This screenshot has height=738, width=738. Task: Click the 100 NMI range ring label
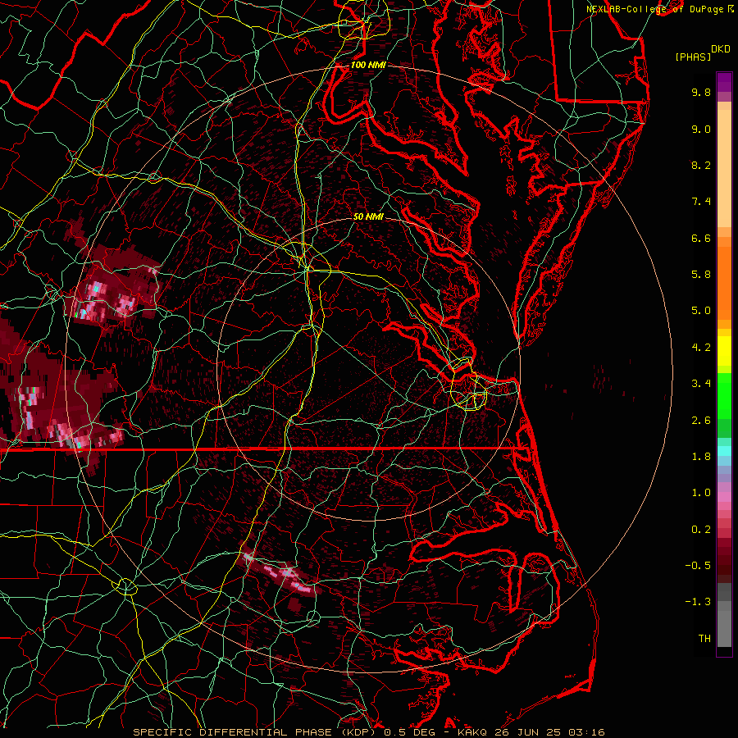tap(368, 65)
